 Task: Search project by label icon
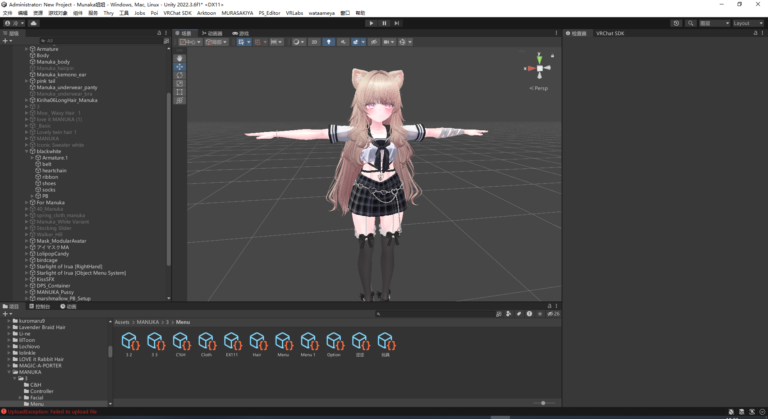pyautogui.click(x=519, y=314)
